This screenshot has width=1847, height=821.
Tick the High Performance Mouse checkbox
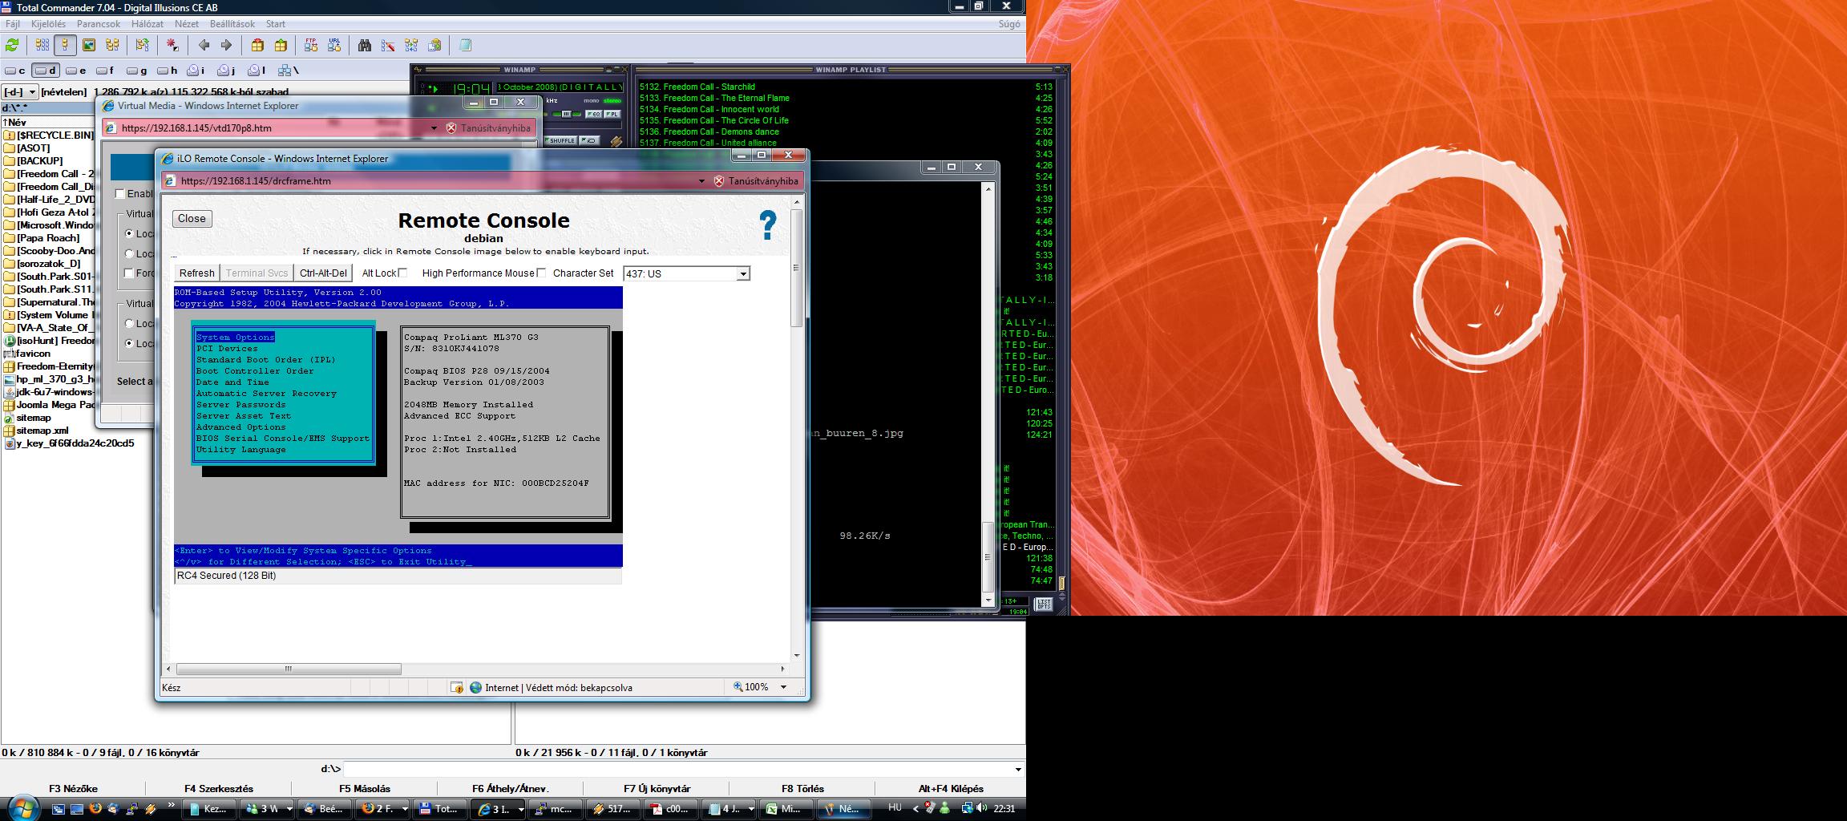[541, 273]
